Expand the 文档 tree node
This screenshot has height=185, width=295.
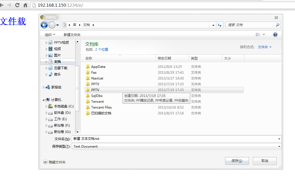pos(46,62)
